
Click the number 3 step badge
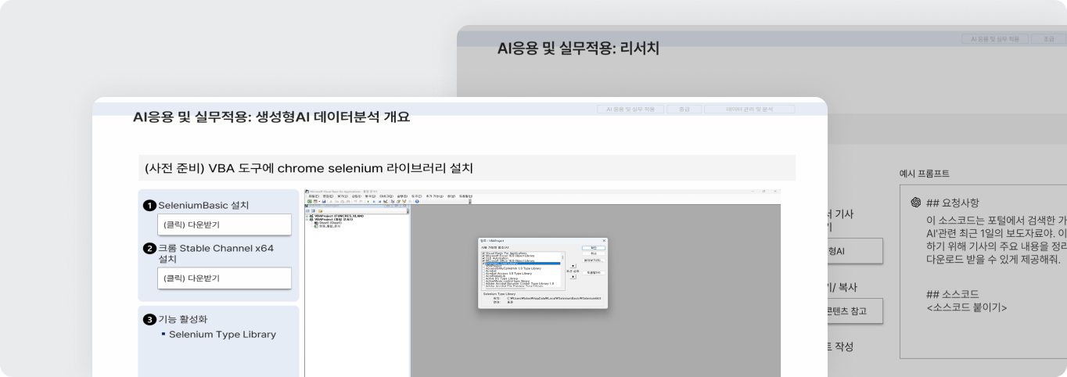(149, 319)
